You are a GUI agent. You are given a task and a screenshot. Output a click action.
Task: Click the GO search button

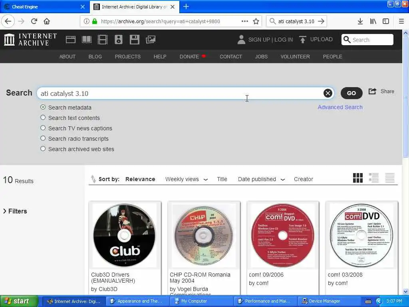(351, 93)
